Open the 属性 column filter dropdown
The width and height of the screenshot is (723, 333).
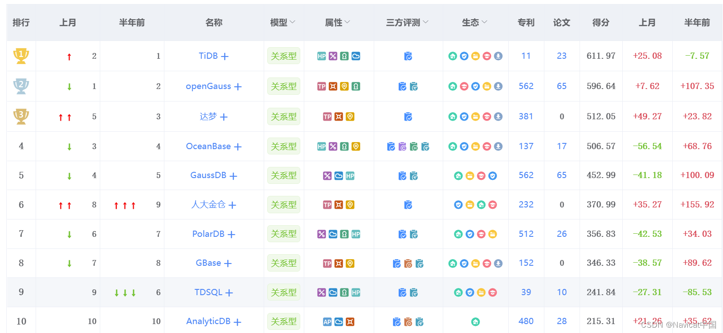click(347, 22)
